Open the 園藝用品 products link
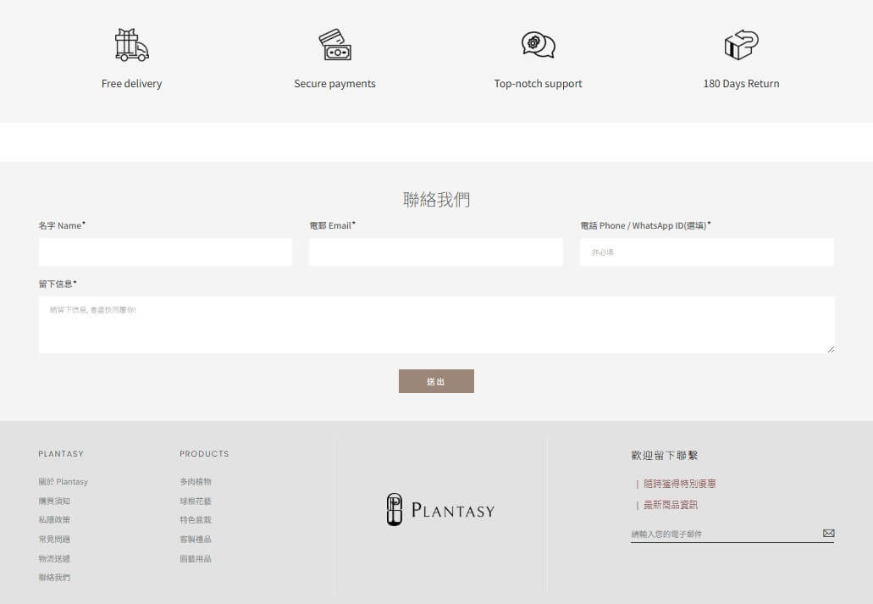The image size is (873, 604). click(x=196, y=558)
